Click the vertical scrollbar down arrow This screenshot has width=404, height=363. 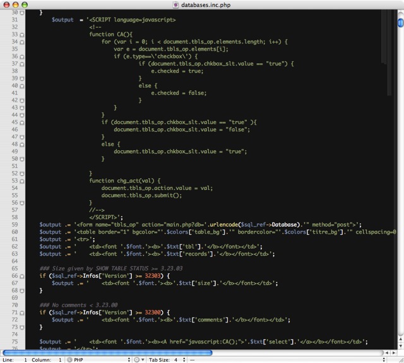tap(401, 345)
